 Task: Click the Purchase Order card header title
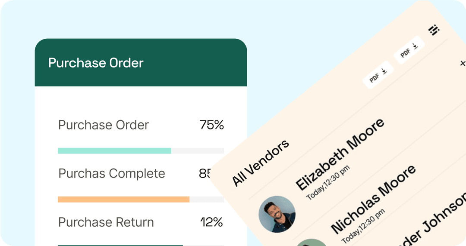[96, 63]
